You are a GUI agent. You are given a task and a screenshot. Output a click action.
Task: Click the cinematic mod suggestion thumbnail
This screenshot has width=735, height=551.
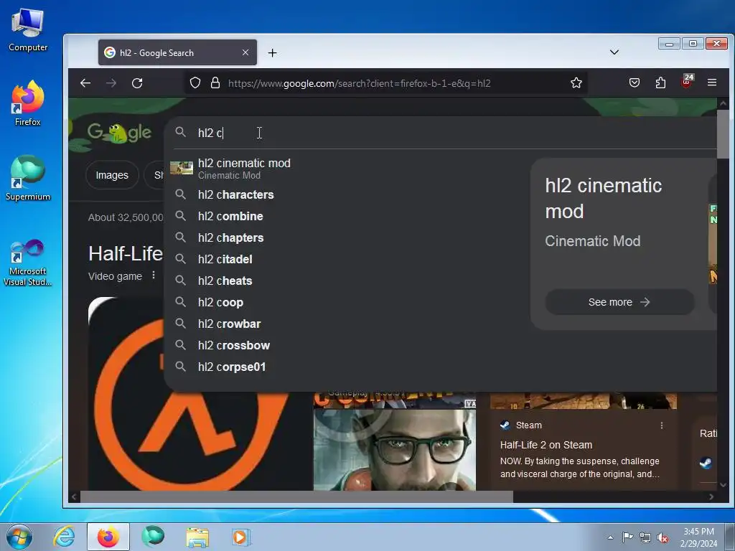click(x=182, y=168)
